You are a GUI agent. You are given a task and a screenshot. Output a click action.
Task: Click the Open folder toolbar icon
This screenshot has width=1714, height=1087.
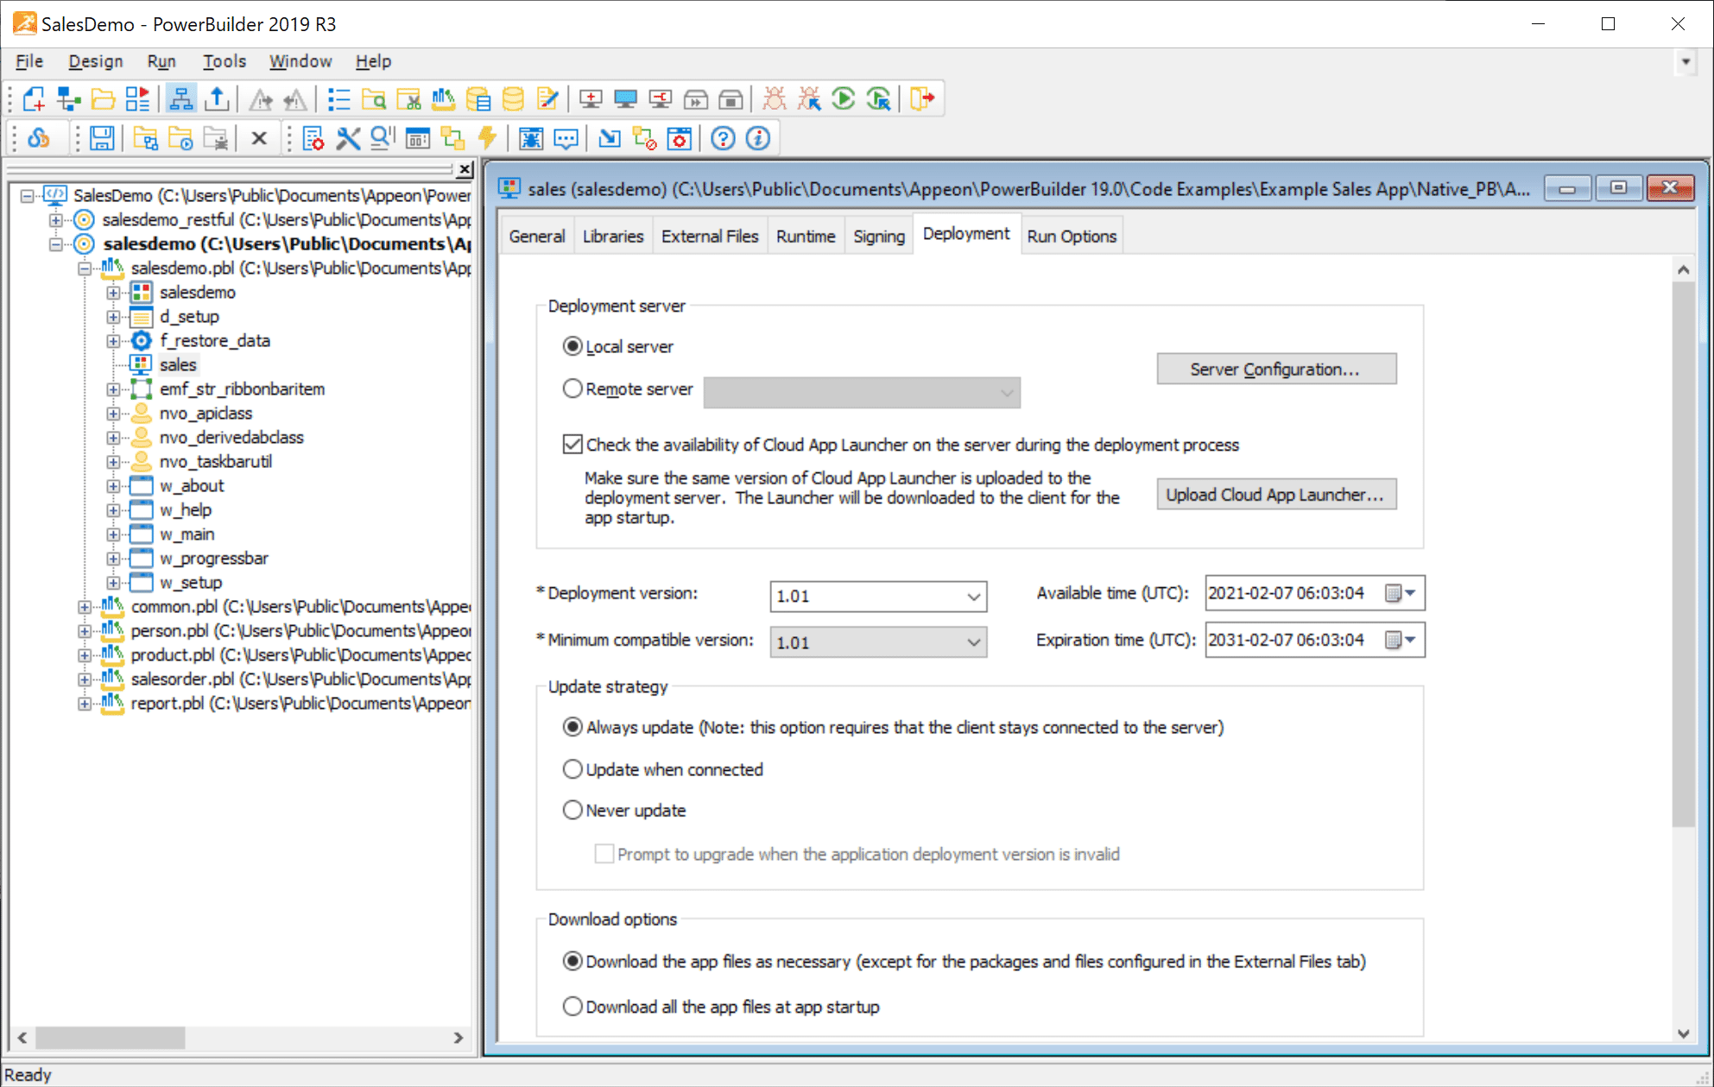click(103, 99)
